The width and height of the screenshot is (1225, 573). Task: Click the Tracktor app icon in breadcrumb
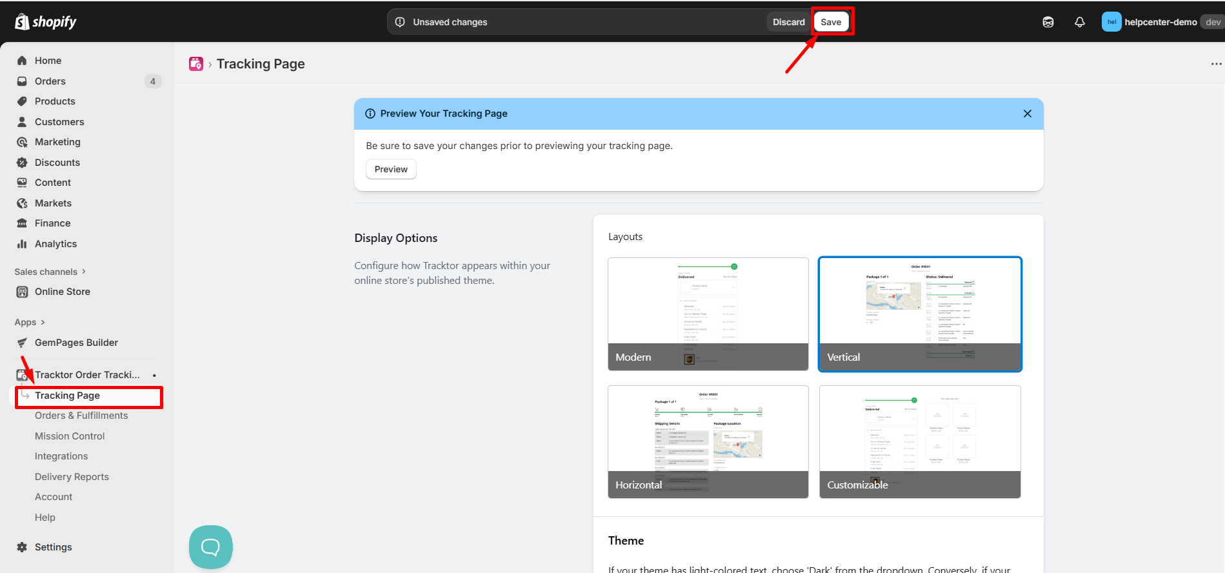tap(196, 64)
